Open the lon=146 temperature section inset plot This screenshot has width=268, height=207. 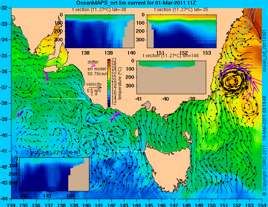(171, 77)
